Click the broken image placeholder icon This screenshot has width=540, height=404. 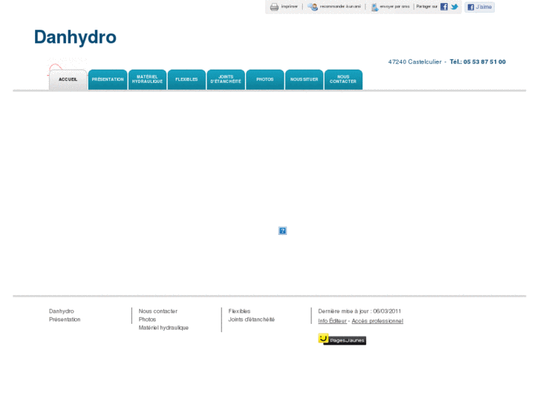tap(282, 231)
